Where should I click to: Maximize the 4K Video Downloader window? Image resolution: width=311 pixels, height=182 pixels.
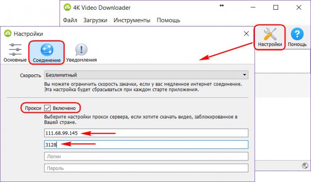point(276,8)
